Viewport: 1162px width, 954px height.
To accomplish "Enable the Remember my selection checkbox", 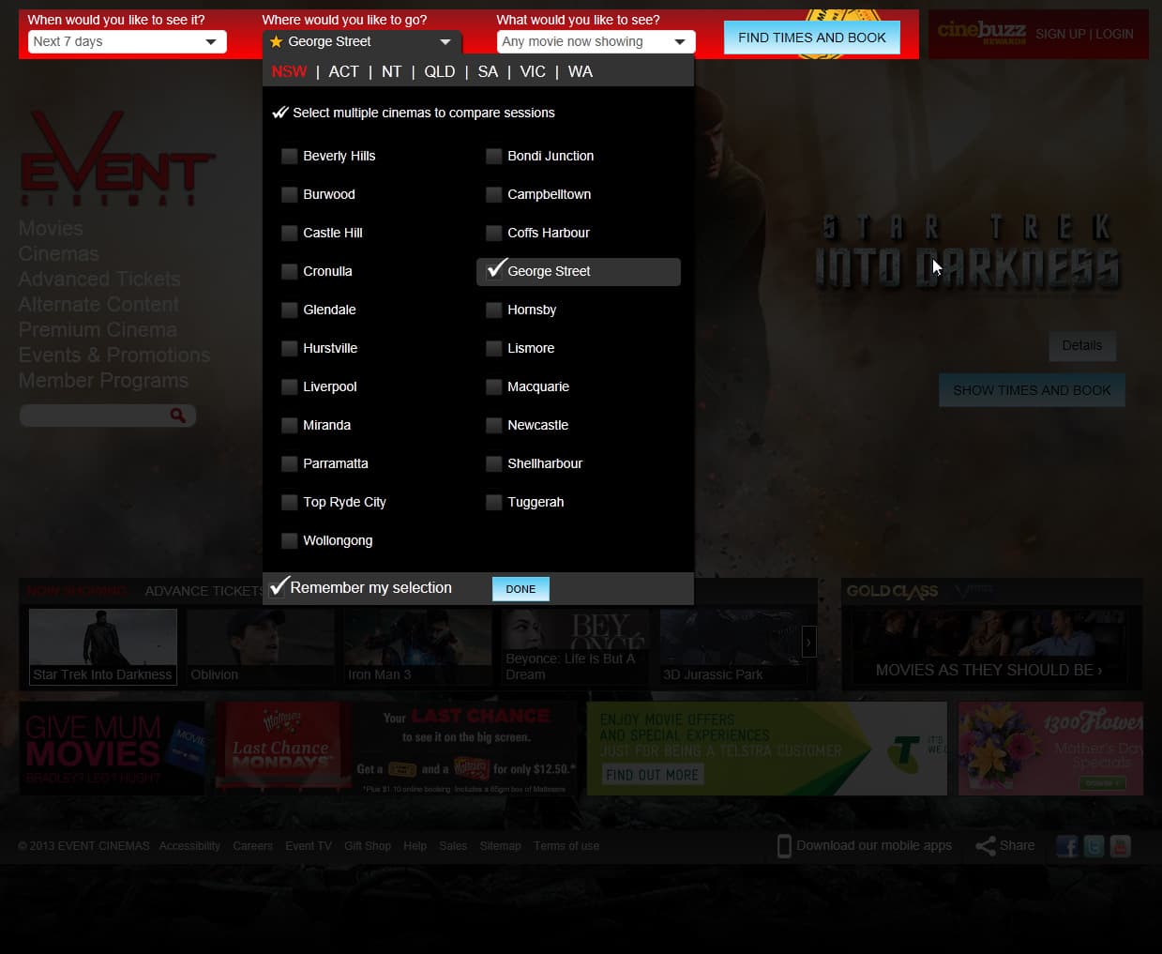I will pos(278,586).
